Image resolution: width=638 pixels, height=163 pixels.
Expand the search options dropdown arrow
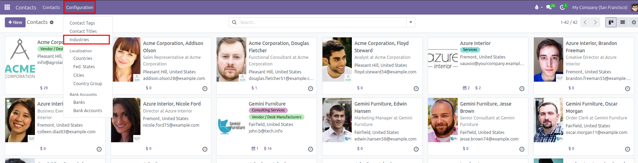click(x=411, y=22)
